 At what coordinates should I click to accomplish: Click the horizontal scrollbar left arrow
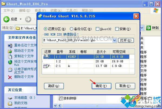pyautogui.click(x=59, y=106)
